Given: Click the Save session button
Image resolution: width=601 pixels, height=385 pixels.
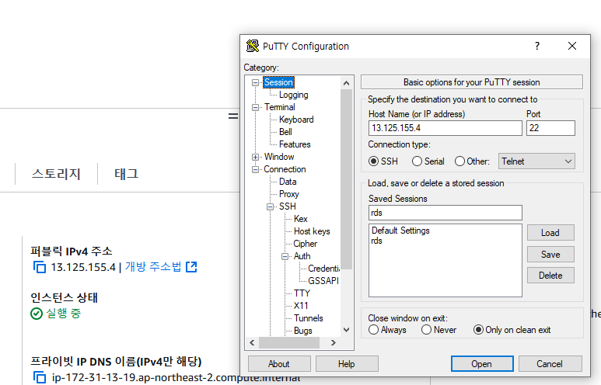Looking at the screenshot, I should (550, 254).
